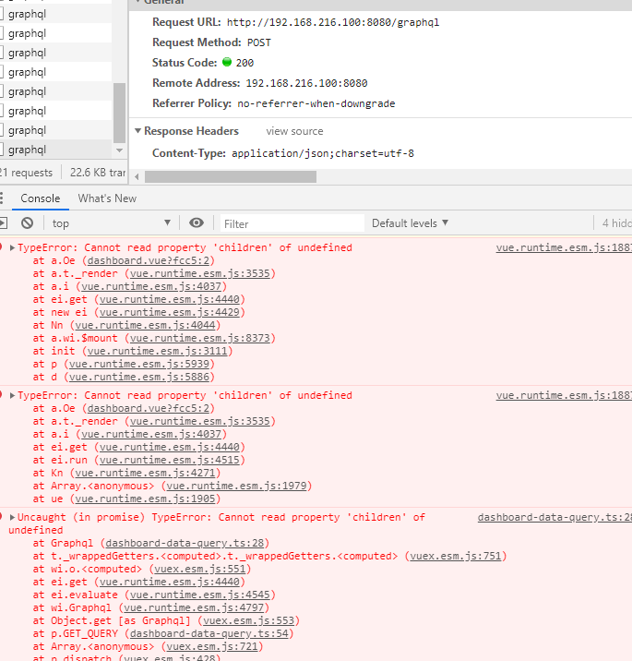Expand the second TypeError console message
632x661 pixels.
click(x=12, y=395)
